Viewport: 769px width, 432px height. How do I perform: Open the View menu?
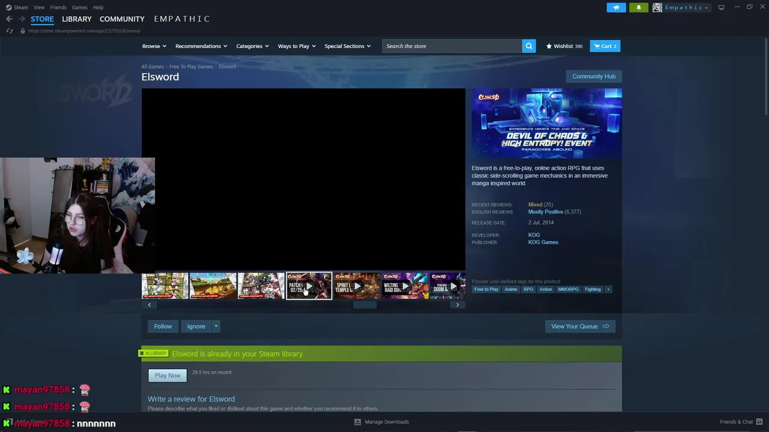(x=39, y=7)
